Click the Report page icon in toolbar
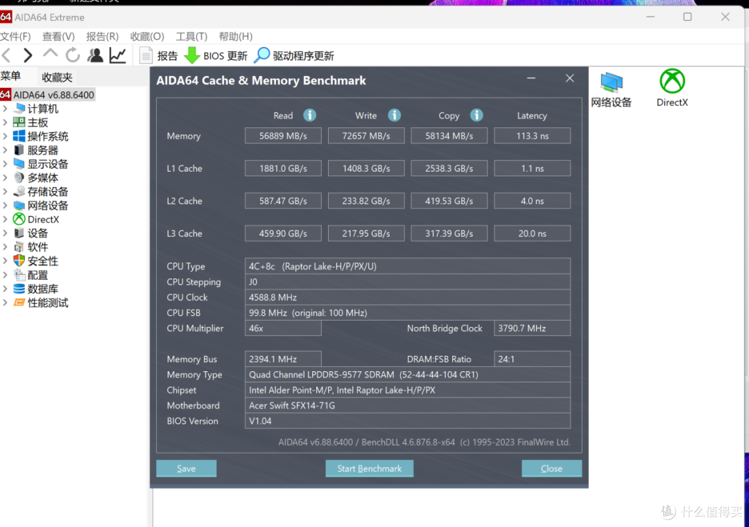 pos(146,56)
